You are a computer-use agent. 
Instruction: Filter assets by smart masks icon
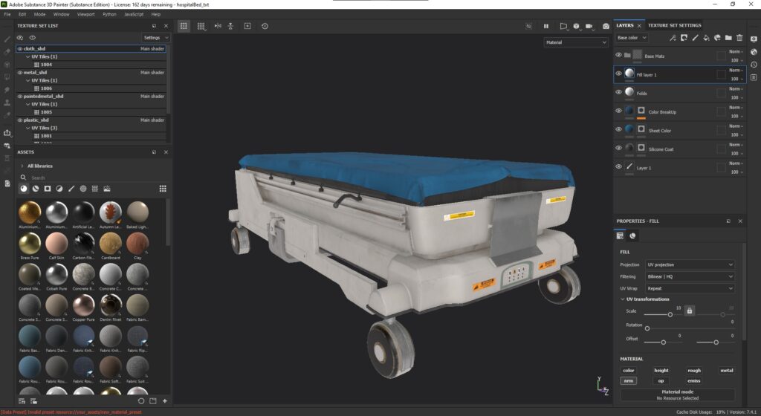click(48, 189)
